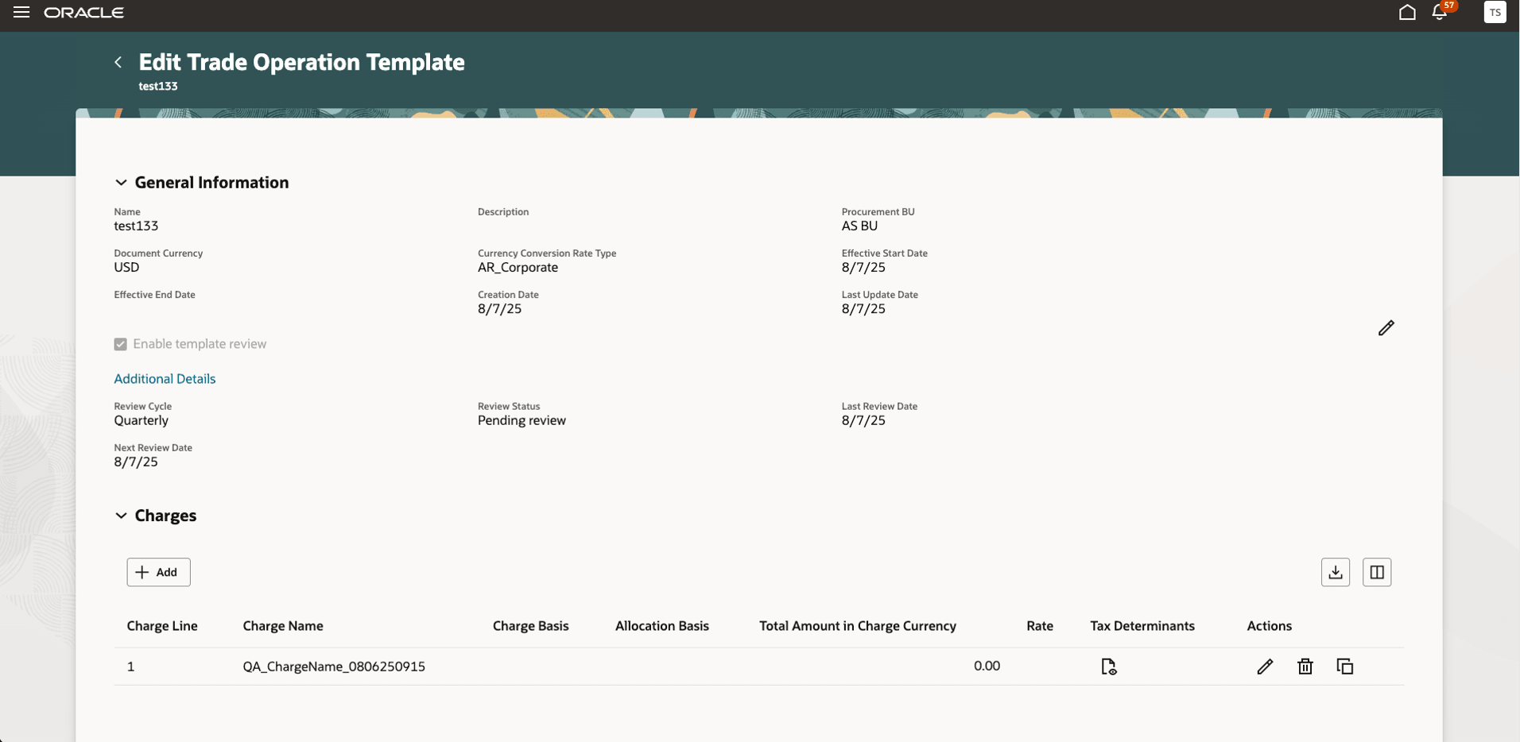Open the TS user profile menu
This screenshot has height=742, width=1520.
(1495, 12)
